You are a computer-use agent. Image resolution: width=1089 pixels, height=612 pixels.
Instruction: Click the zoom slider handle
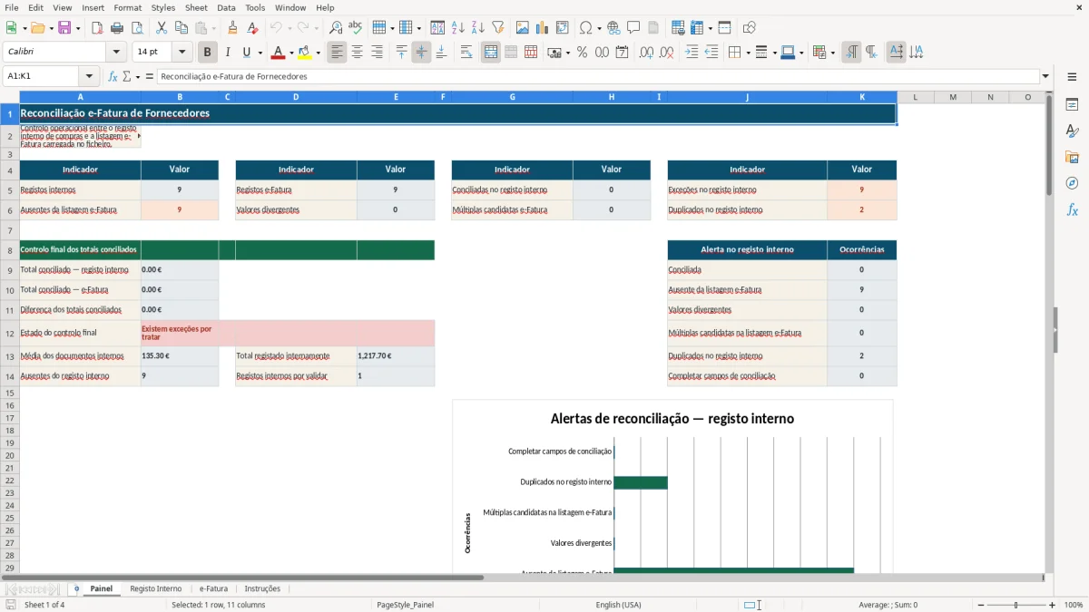pyautogui.click(x=1016, y=605)
